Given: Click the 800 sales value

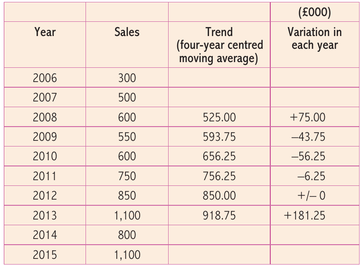Looking at the screenshot, I should pyautogui.click(x=127, y=235).
